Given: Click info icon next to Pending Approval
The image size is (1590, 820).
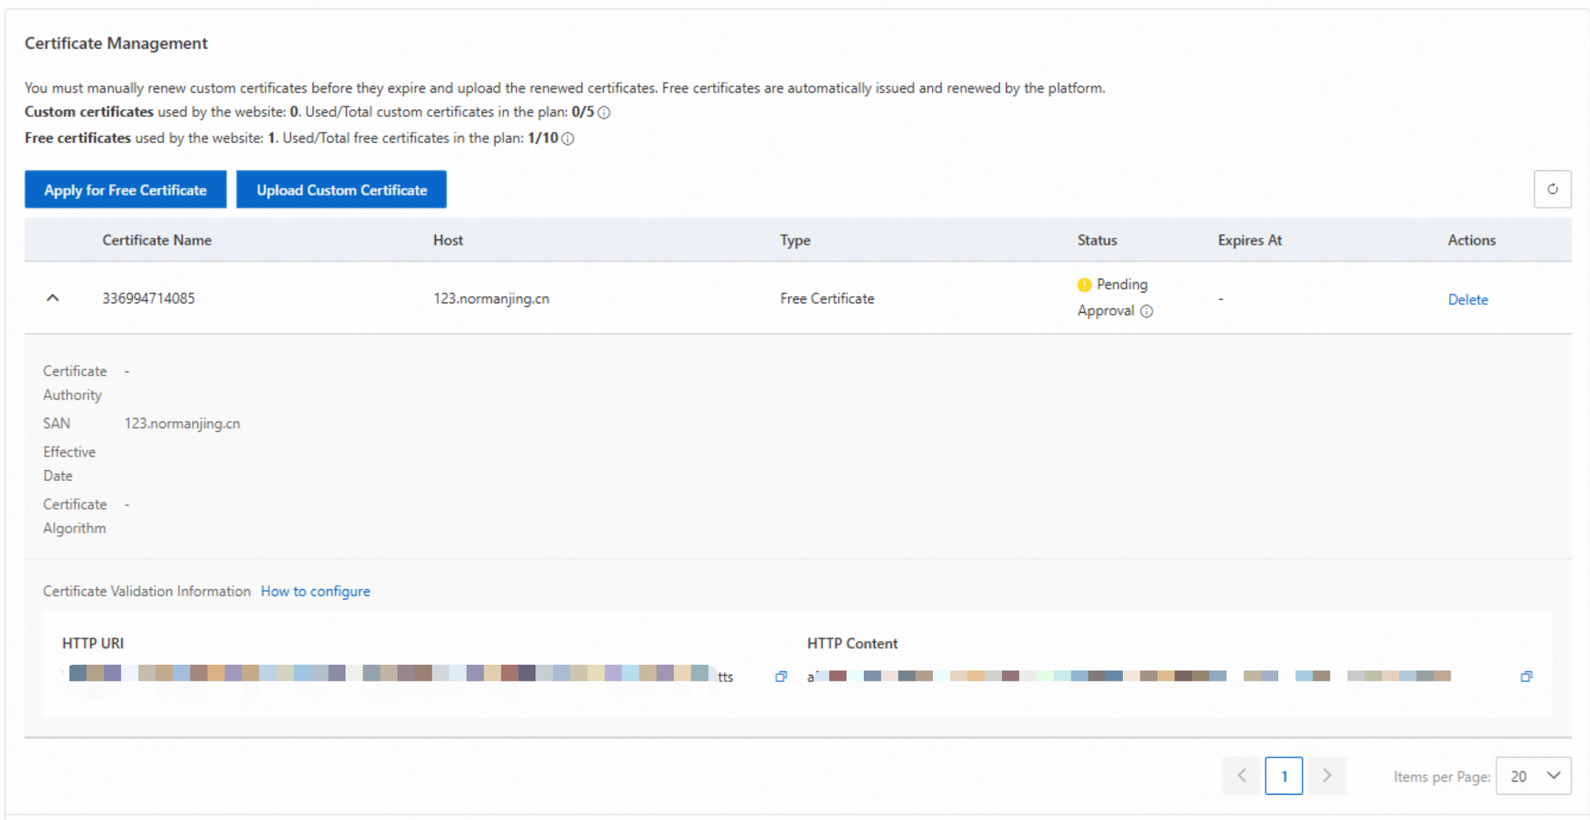Looking at the screenshot, I should 1146,311.
